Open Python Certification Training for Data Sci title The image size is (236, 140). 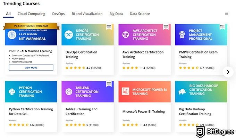(31, 111)
